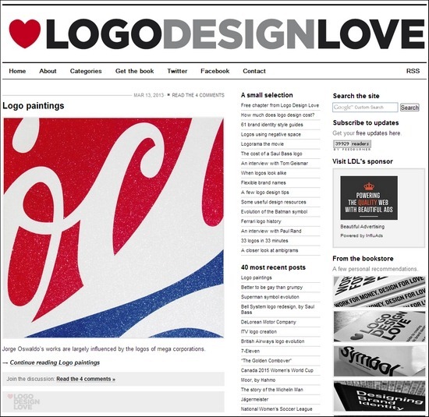This screenshot has width=429, height=417.
Task: Click the faded Logo Design Love footer logo
Action: (x=24, y=401)
